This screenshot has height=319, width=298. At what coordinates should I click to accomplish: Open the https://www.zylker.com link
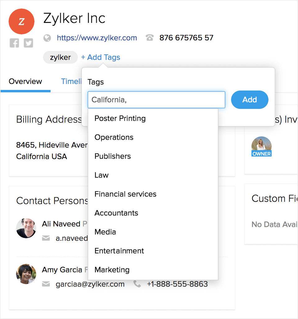97,38
